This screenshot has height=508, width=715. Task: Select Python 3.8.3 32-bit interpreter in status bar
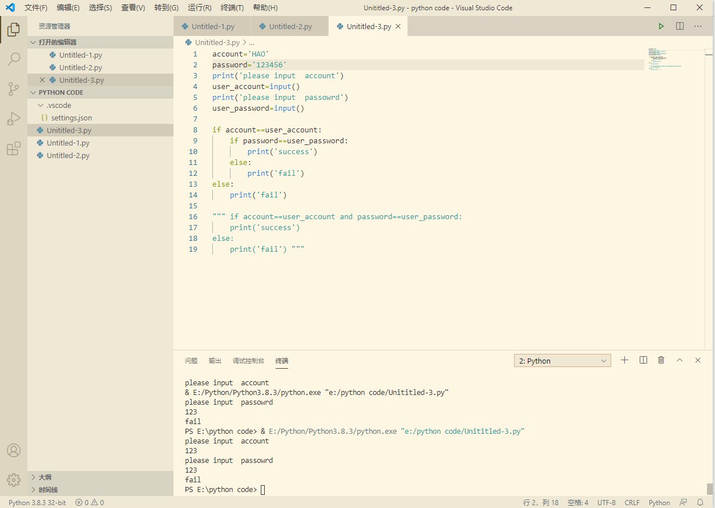tap(37, 502)
